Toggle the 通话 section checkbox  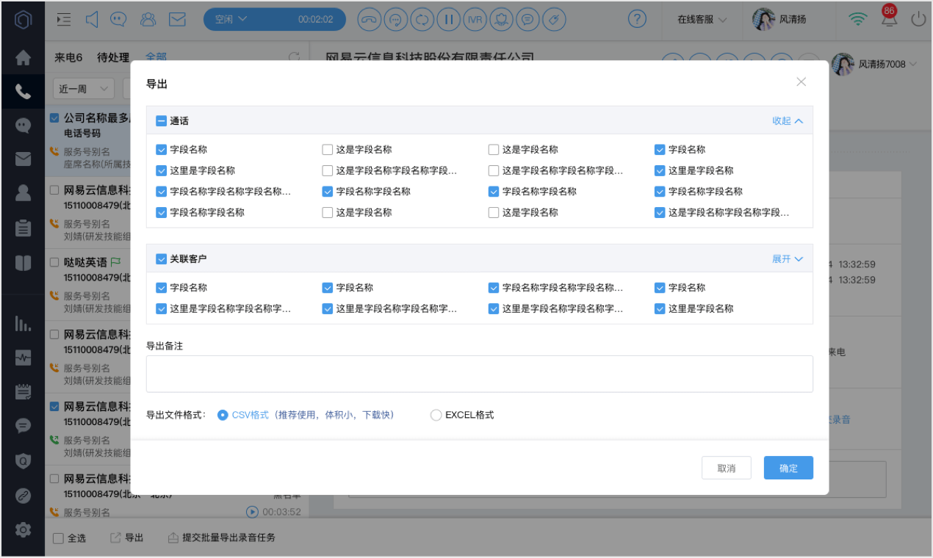tap(161, 120)
